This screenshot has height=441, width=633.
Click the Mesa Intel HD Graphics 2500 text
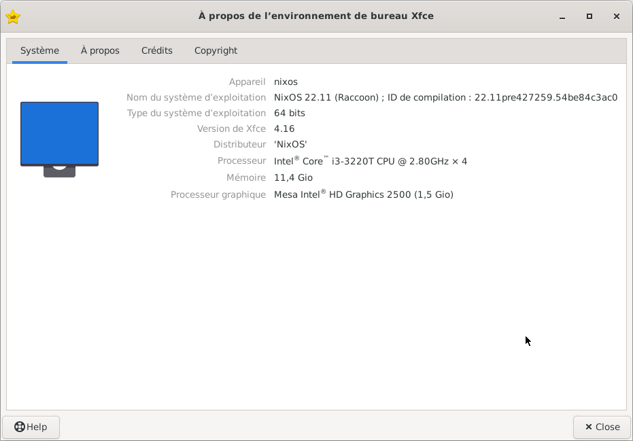point(364,194)
